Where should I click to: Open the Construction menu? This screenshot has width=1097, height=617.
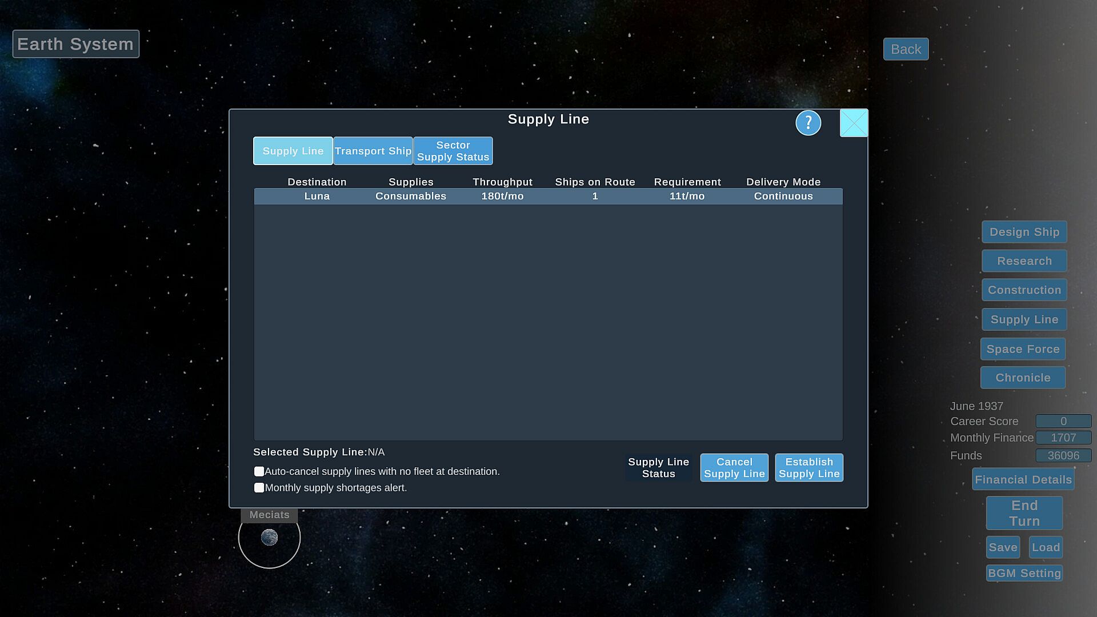[x=1024, y=290]
